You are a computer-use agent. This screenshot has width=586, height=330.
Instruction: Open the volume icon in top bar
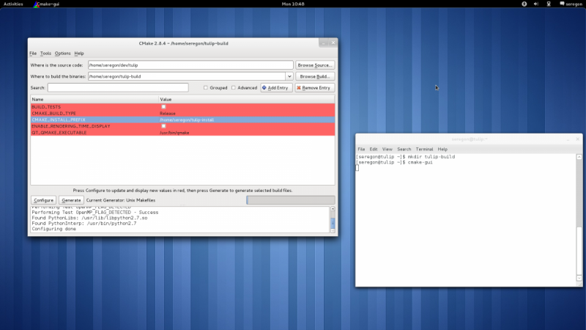click(x=536, y=4)
